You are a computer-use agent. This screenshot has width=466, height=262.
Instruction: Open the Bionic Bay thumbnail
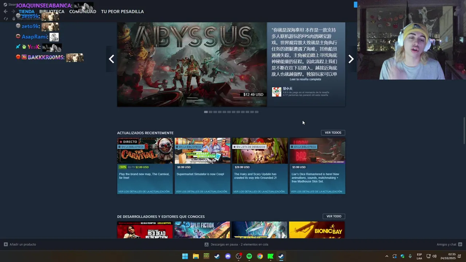click(x=317, y=230)
